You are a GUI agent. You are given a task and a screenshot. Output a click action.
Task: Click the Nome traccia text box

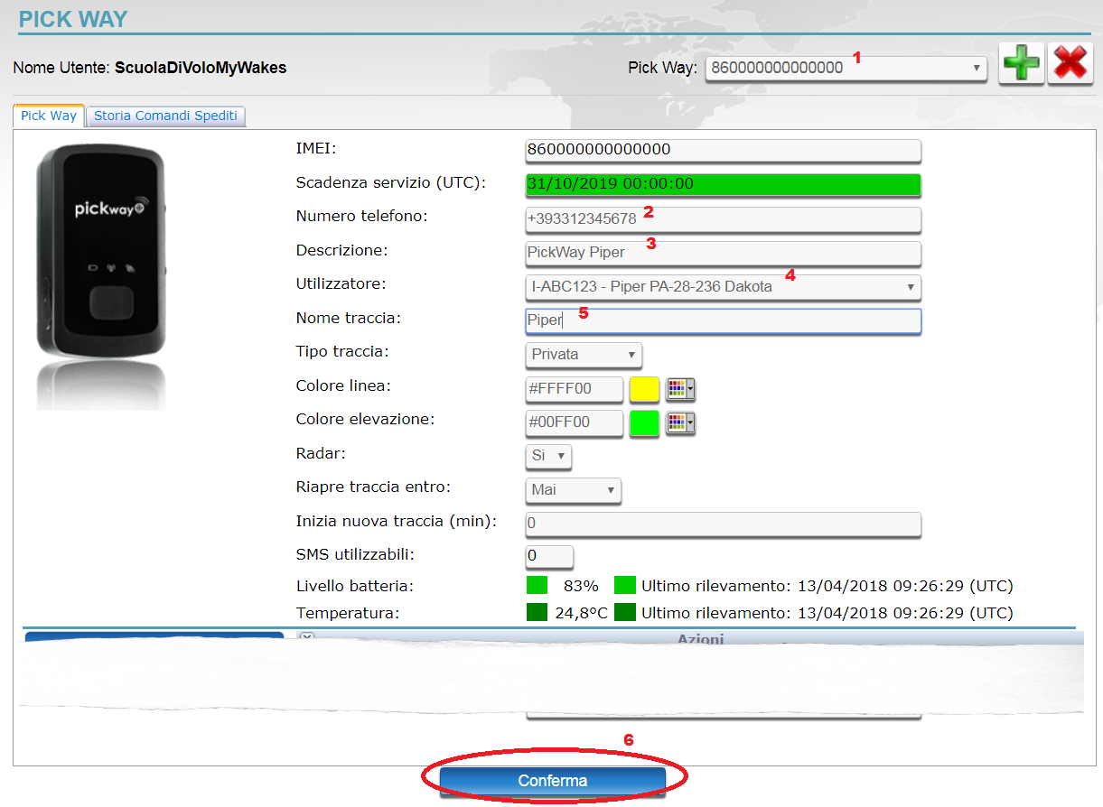pos(723,321)
